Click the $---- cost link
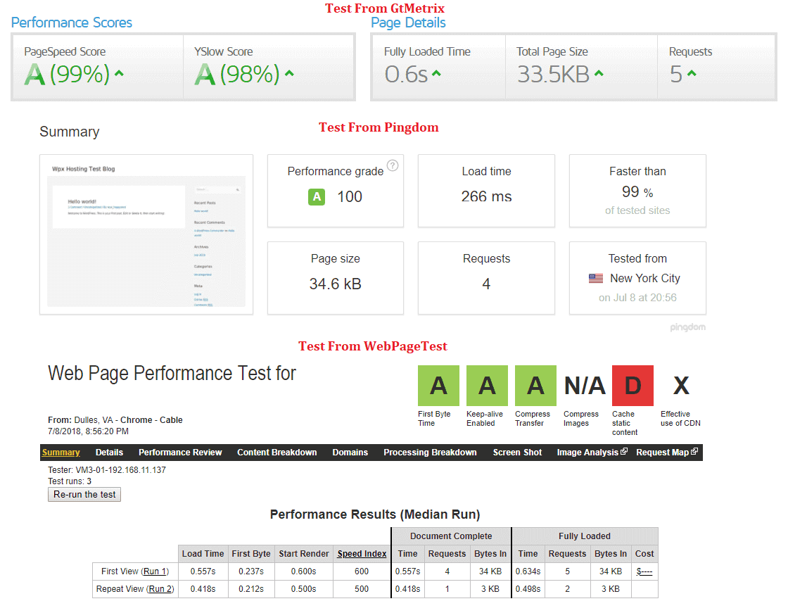The width and height of the screenshot is (788, 613). pyautogui.click(x=644, y=571)
